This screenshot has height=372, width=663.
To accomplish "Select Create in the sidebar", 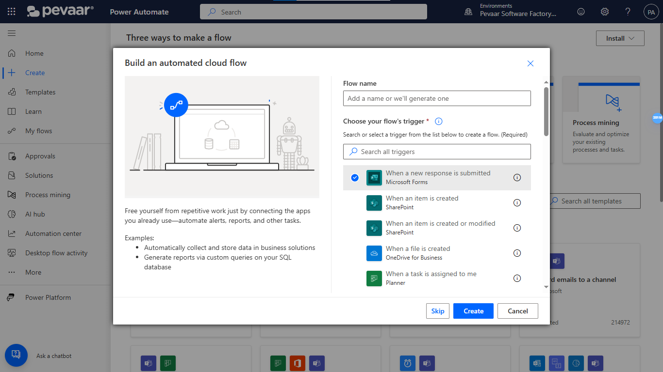I will point(35,73).
